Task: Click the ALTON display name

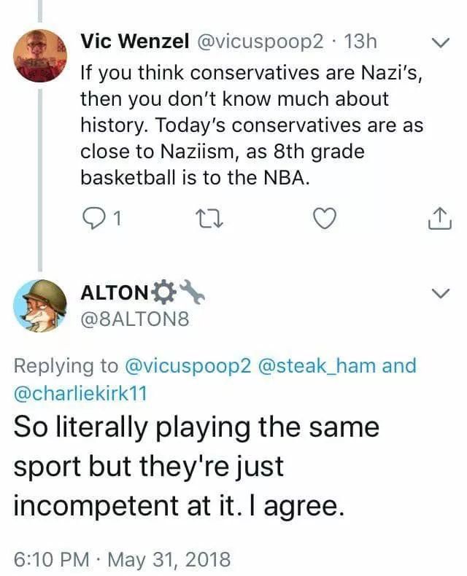Action: (113, 293)
